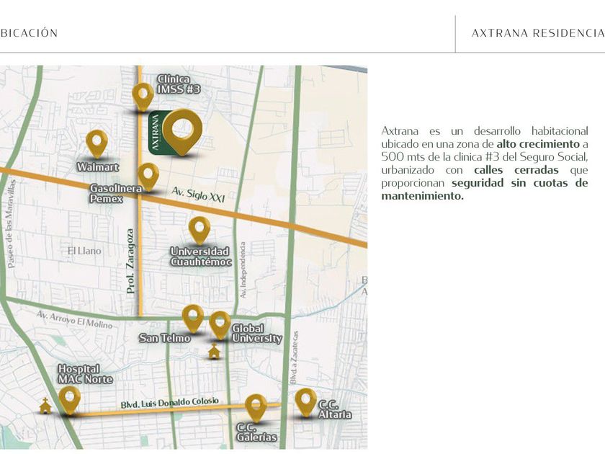Click the 'San Telmo' label

pyautogui.click(x=165, y=338)
